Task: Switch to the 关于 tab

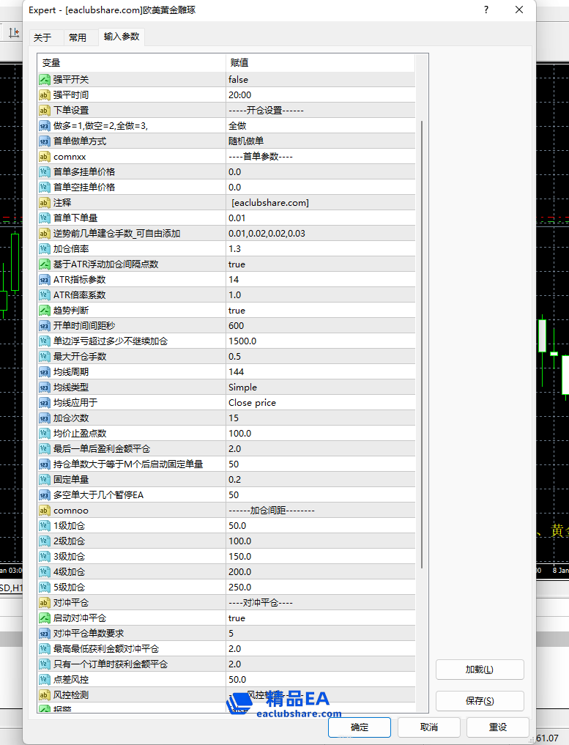Action: [42, 37]
